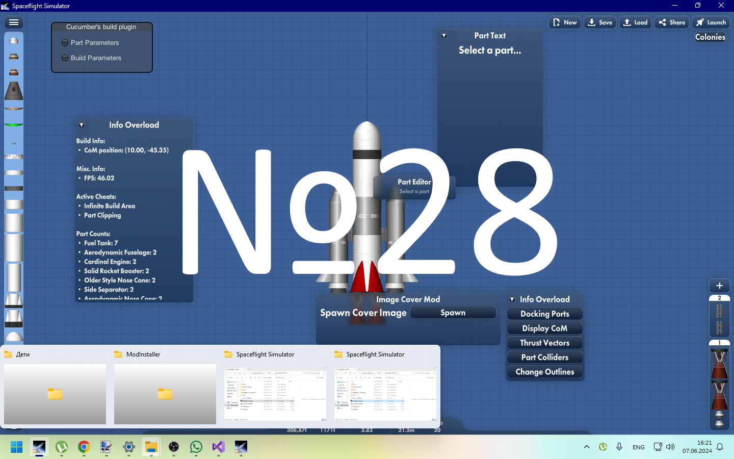Open the Windows Start menu
The width and height of the screenshot is (734, 459).
(17, 447)
